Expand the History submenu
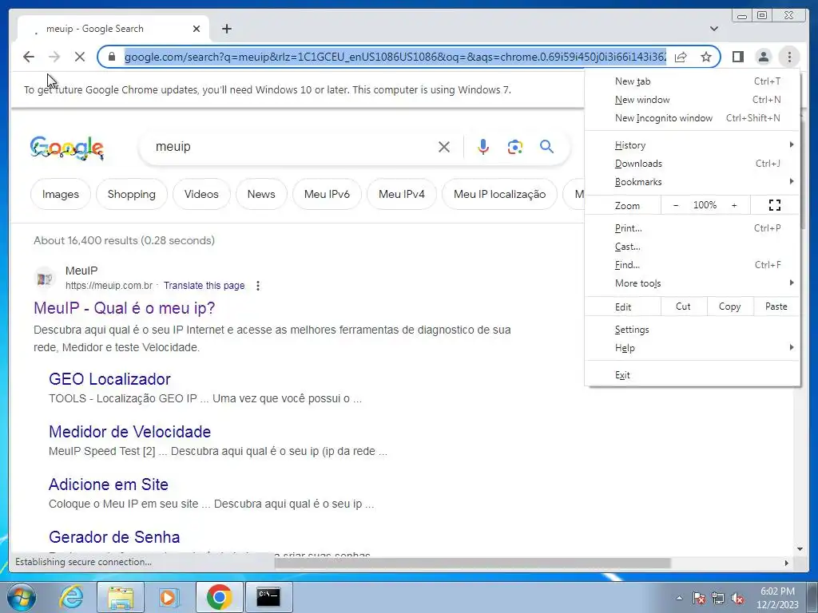Viewport: 818px width, 613px height. coord(693,145)
